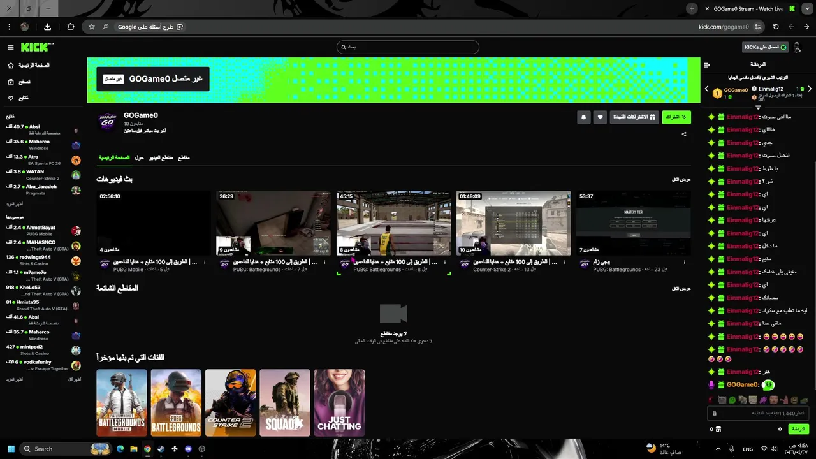Click the gift subscriptions button
The height and width of the screenshot is (459, 816).
(x=634, y=117)
